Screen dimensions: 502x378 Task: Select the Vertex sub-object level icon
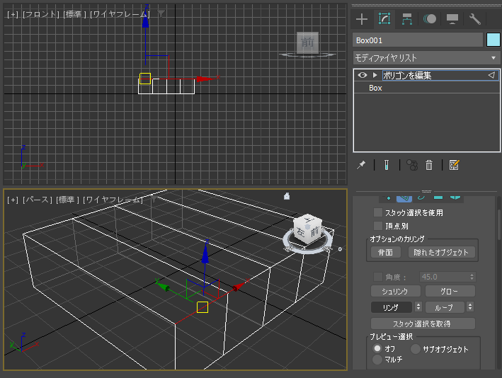pos(388,198)
